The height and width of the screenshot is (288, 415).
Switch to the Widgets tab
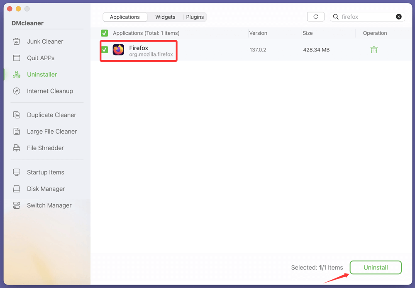click(165, 17)
